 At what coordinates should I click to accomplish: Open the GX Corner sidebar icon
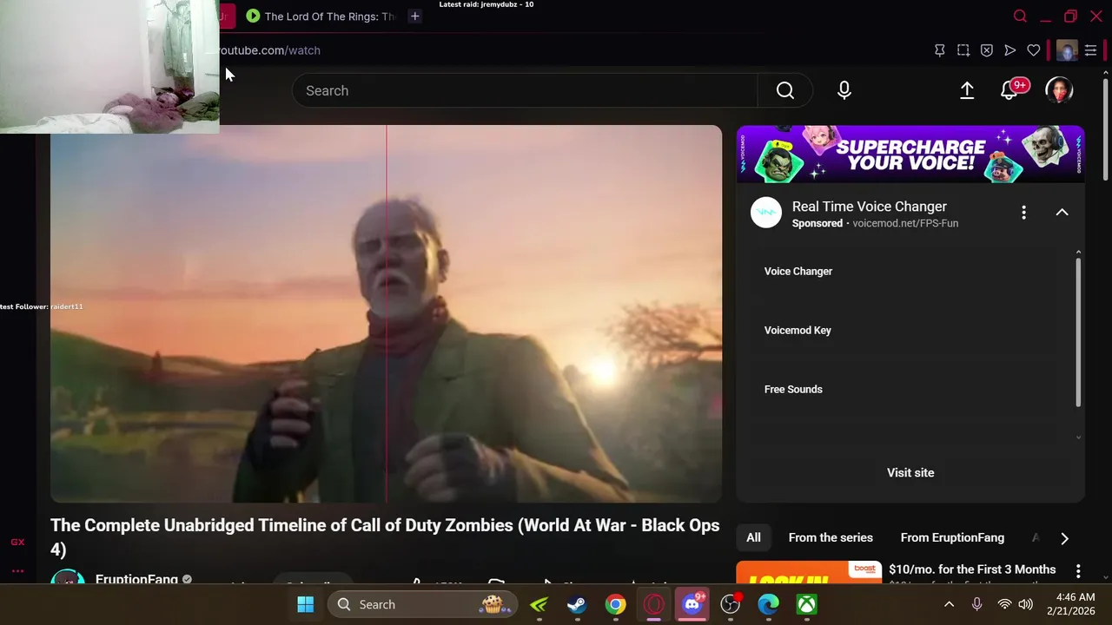click(x=17, y=542)
